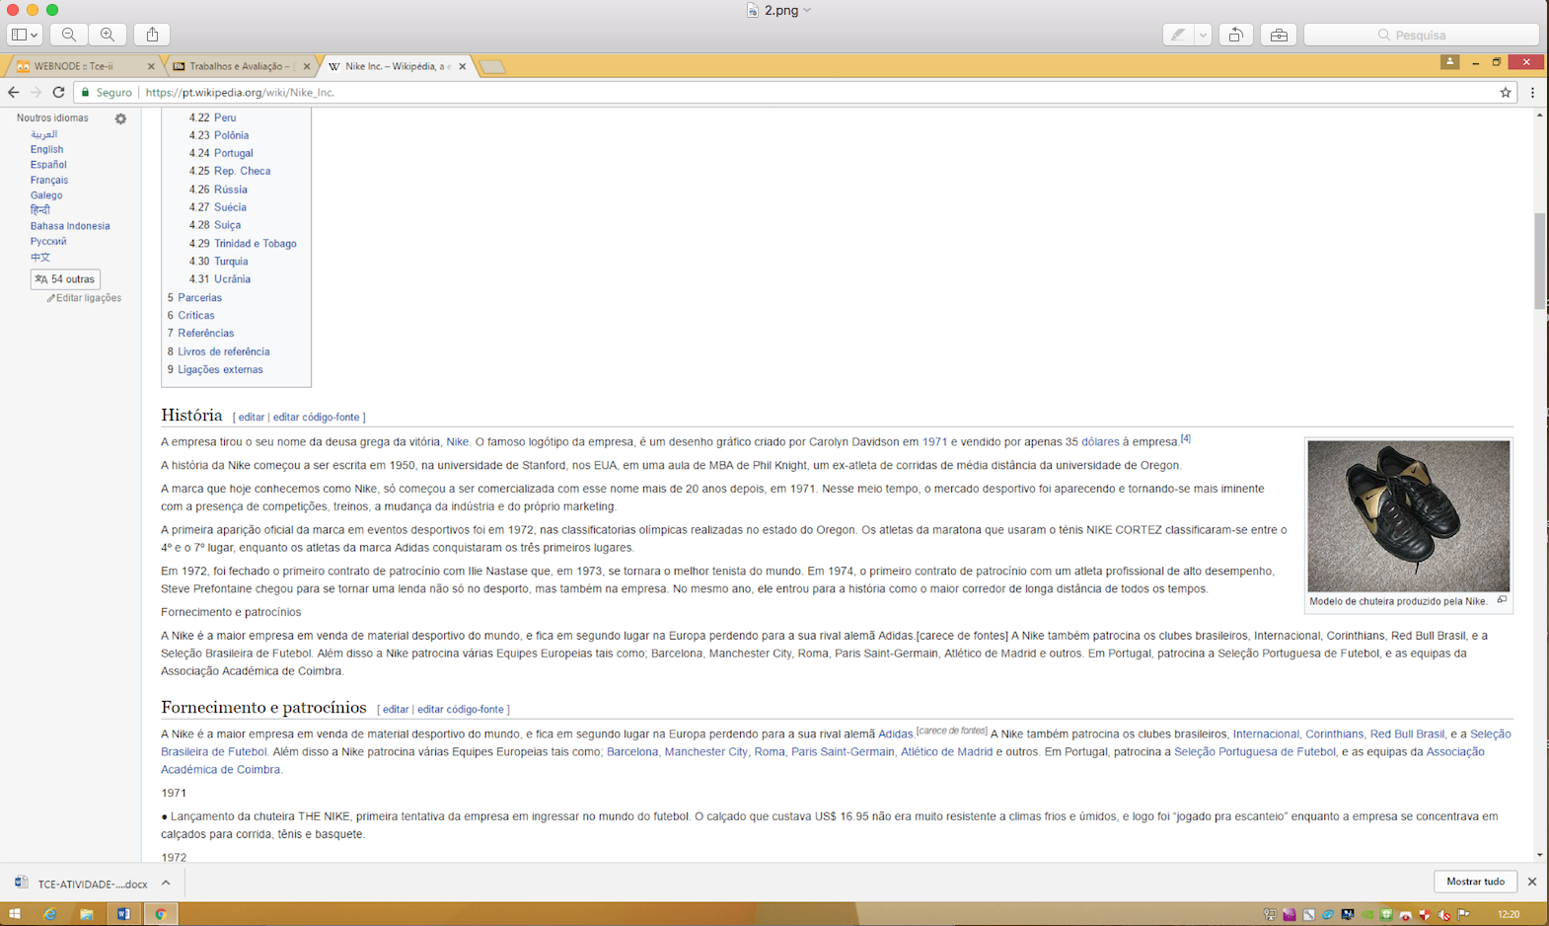The image size is (1549, 926).
Task: View the Seguro site security padlock
Action: pyautogui.click(x=86, y=92)
